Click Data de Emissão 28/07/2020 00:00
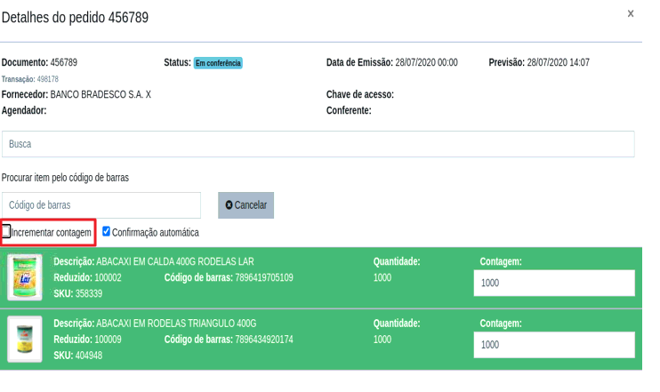This screenshot has width=660, height=392. coord(426,63)
